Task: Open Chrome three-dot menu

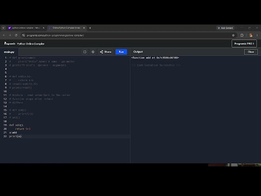Action: [257, 36]
